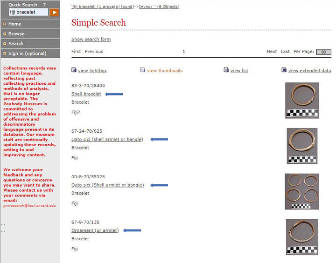Viewport: 336px width, 263px height.
Task: Open the Show search form link
Action: pyautogui.click(x=91, y=40)
